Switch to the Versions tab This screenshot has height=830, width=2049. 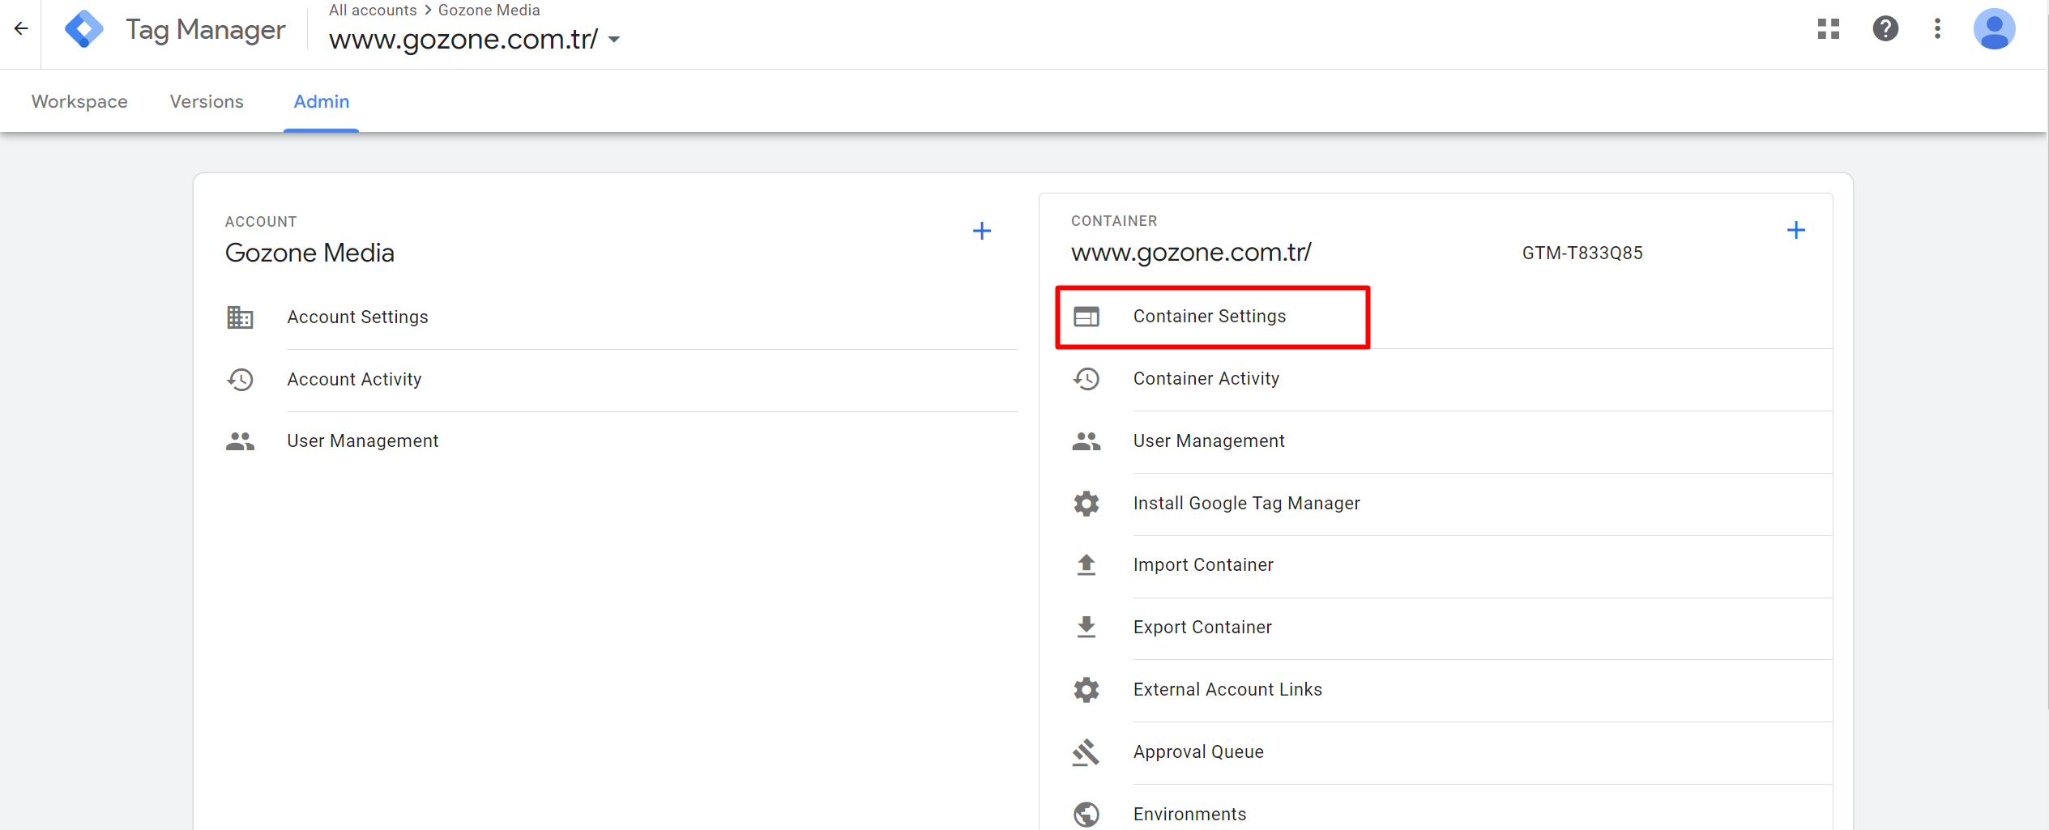coord(207,102)
